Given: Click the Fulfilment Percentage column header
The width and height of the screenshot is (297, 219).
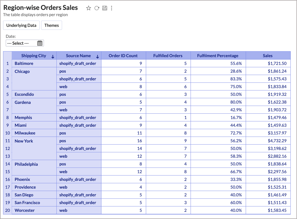Looking at the screenshot, I should tap(218, 56).
